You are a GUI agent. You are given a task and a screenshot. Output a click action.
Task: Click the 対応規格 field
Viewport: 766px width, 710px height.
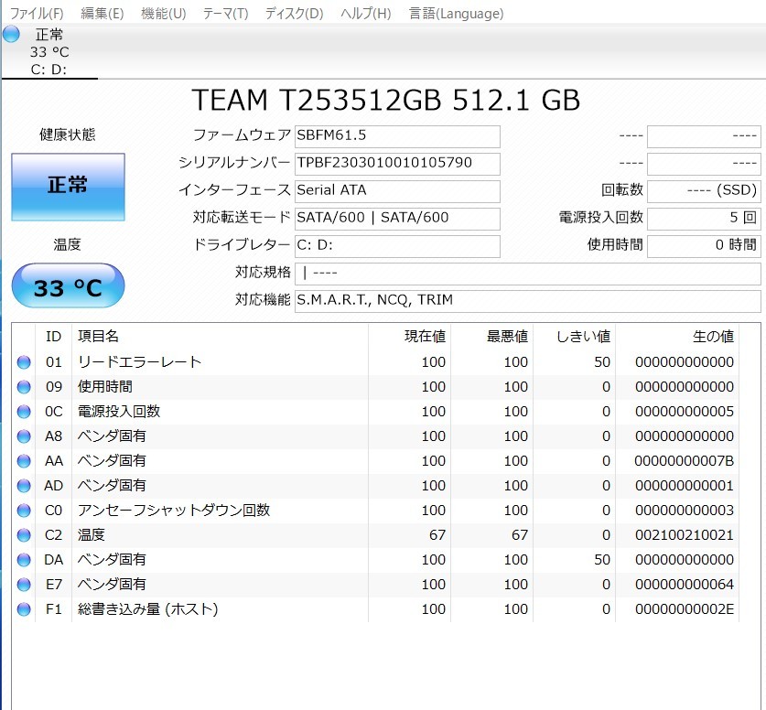coord(528,274)
